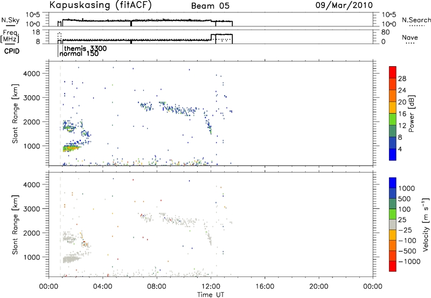
Task: Click the "Power [dB]" colorbar title
Action: coord(411,113)
